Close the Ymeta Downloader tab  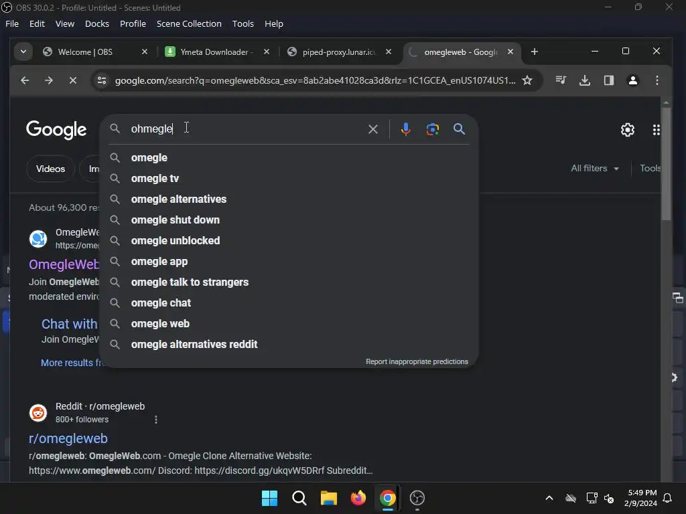tap(267, 52)
